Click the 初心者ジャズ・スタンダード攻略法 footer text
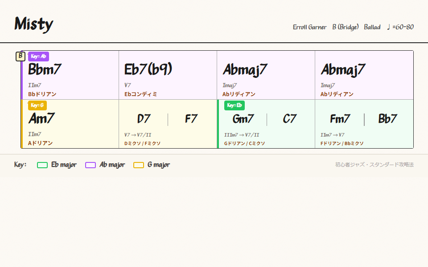The height and width of the screenshot is (267, 428). pyautogui.click(x=374, y=165)
